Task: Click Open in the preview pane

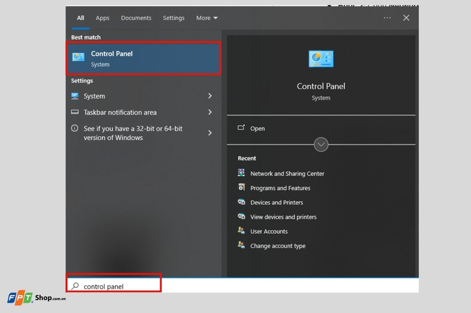Action: point(257,129)
